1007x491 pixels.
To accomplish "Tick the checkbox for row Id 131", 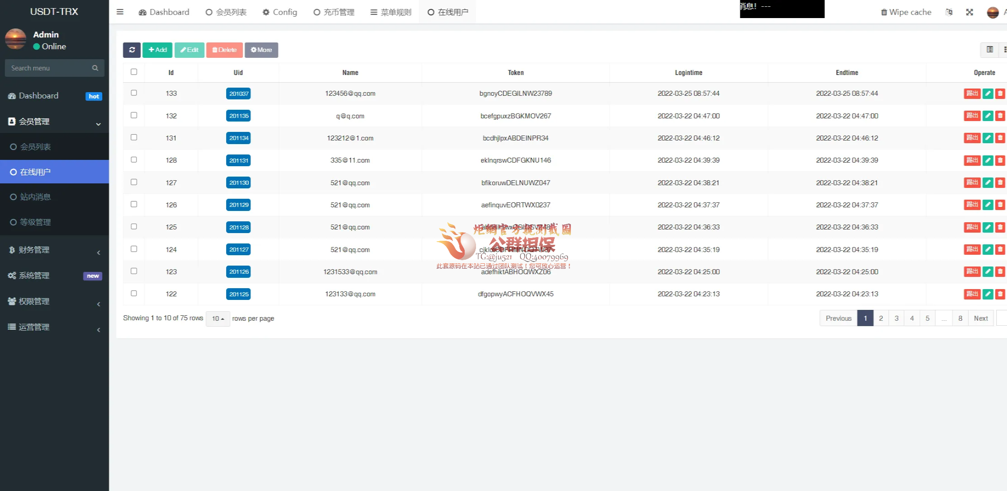I will (x=134, y=137).
